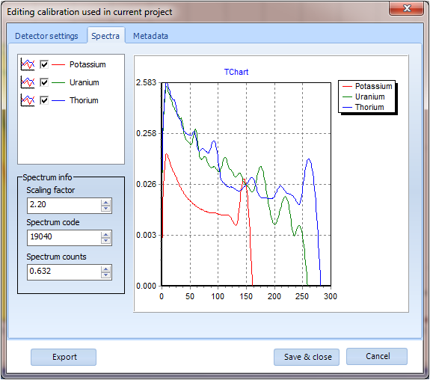Uncheck the Thorium series checkbox
This screenshot has height=380, width=430.
tap(44, 100)
